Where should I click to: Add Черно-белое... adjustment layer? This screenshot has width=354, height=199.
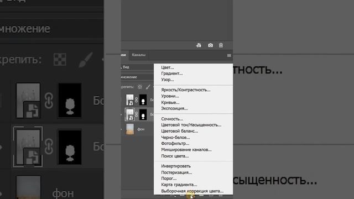click(x=175, y=138)
